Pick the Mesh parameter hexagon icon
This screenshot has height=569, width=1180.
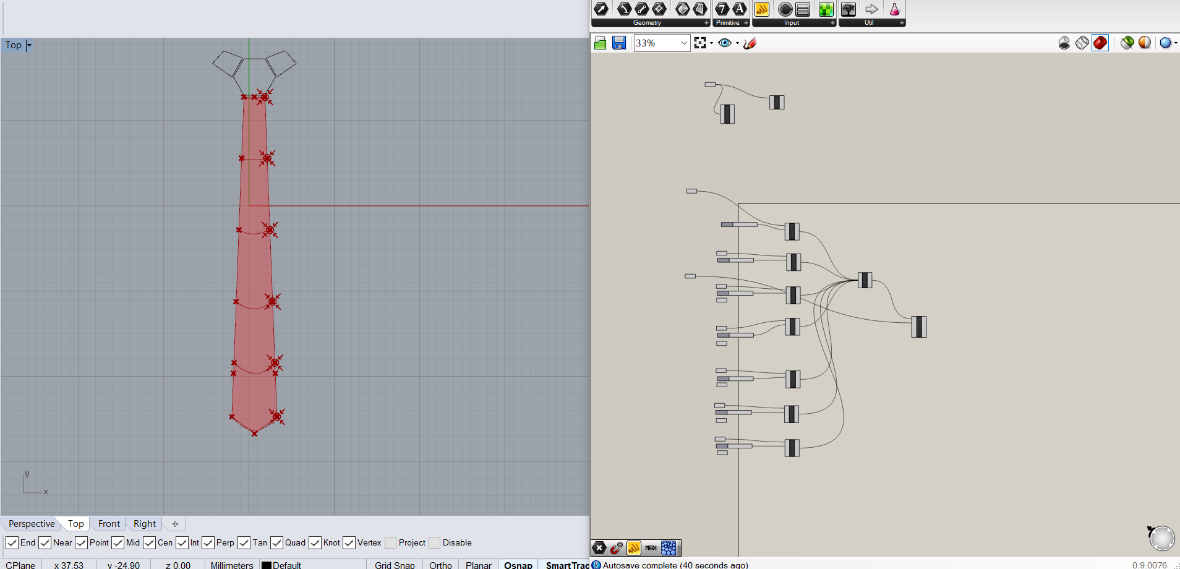[x=700, y=9]
